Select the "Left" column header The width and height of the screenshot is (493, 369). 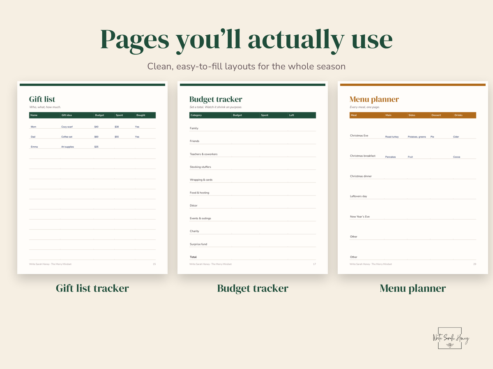tap(291, 115)
